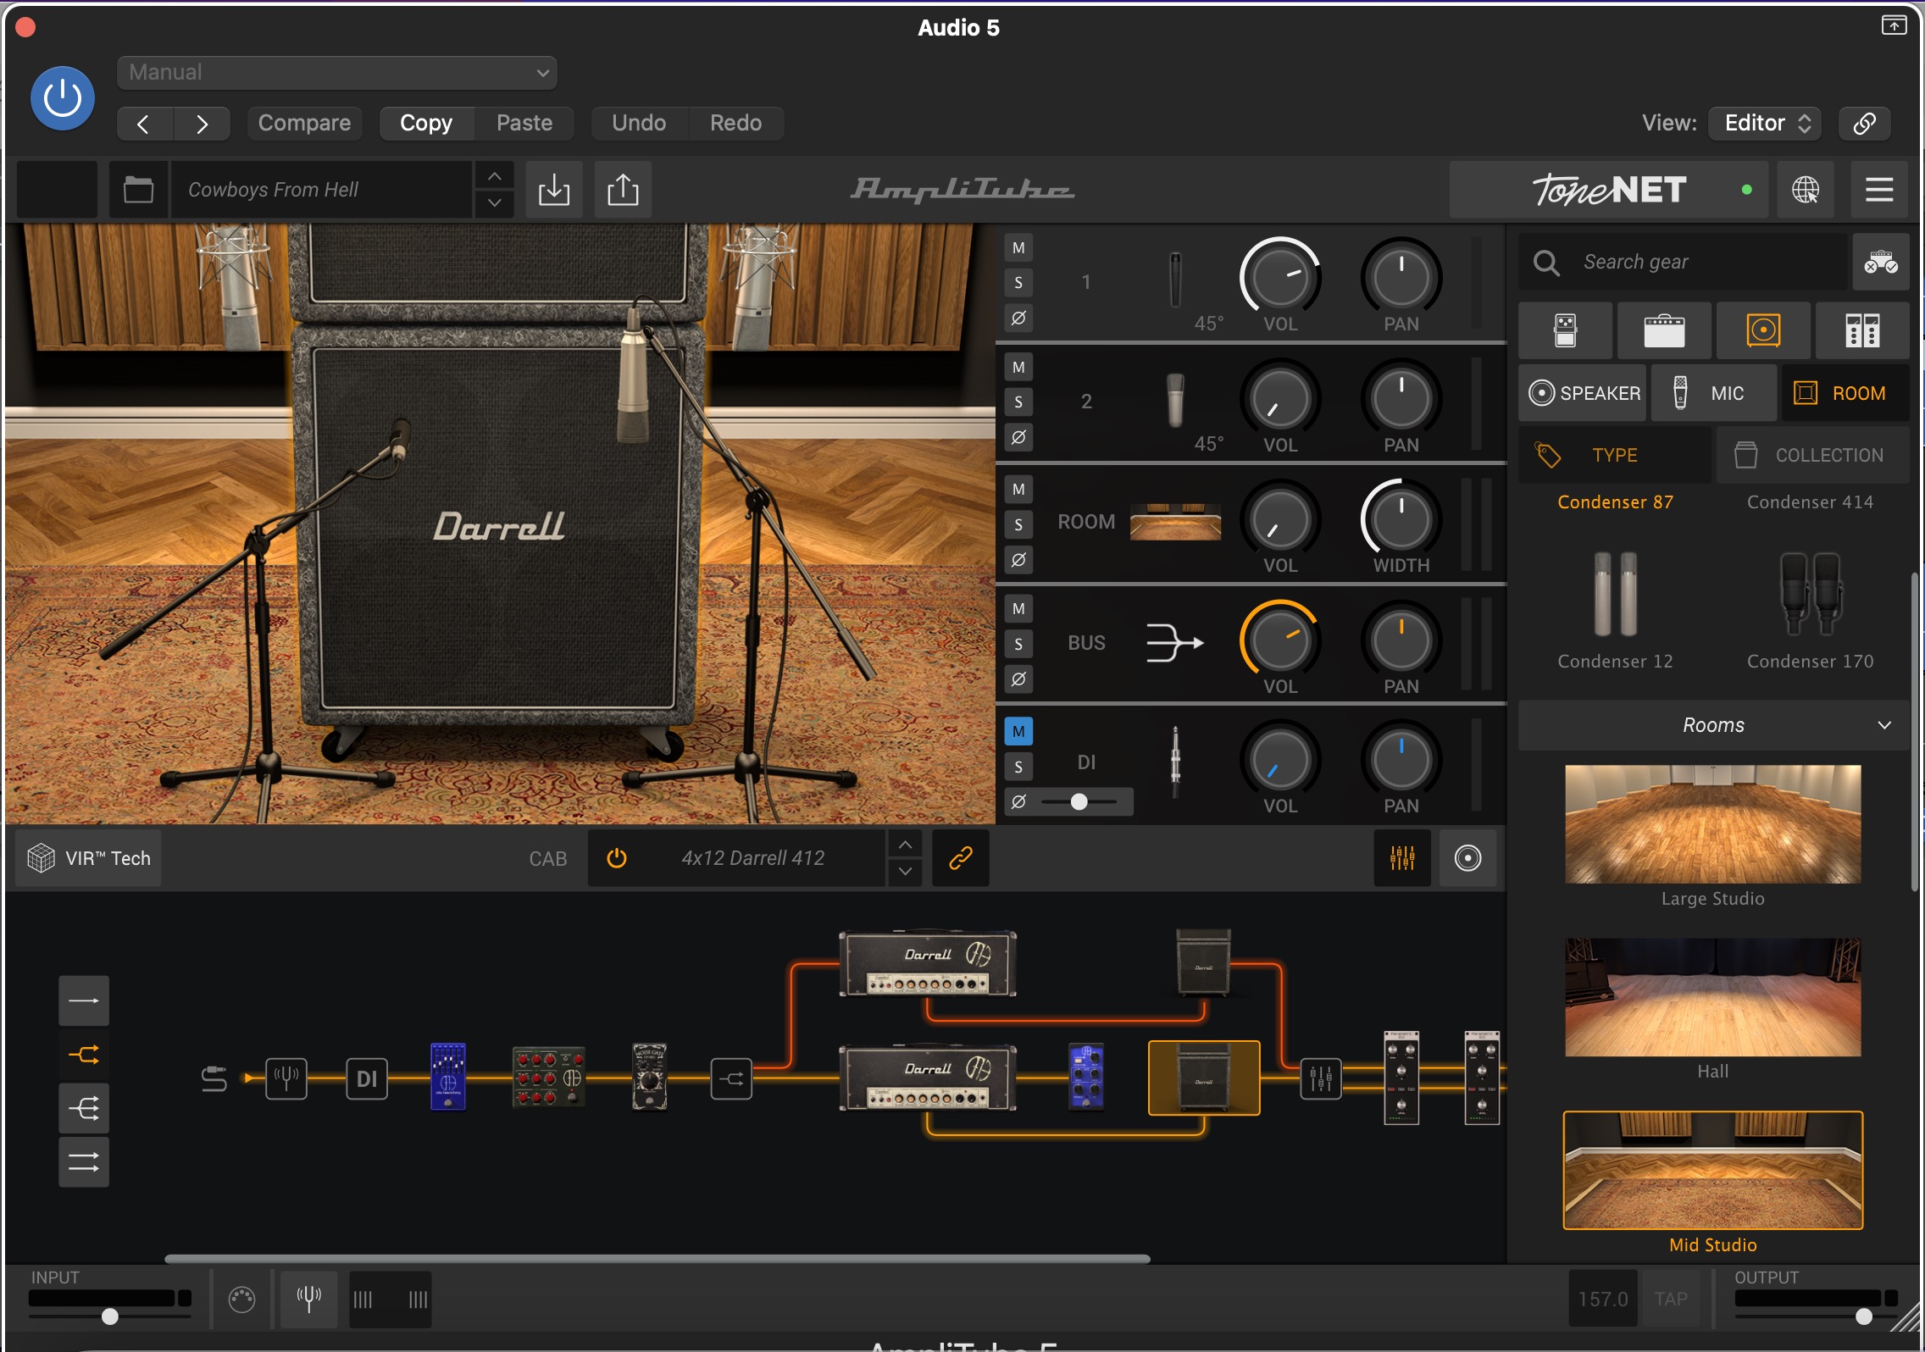1925x1352 pixels.
Task: Toggle the CAB power button
Action: coord(617,859)
